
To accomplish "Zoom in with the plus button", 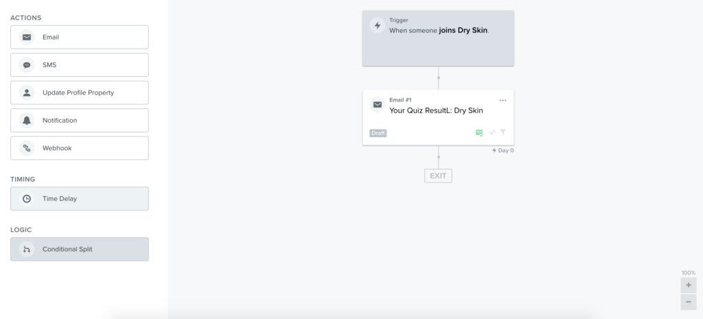I will [x=689, y=285].
